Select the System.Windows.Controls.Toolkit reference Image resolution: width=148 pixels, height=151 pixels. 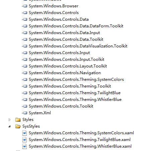pyautogui.click(x=61, y=106)
